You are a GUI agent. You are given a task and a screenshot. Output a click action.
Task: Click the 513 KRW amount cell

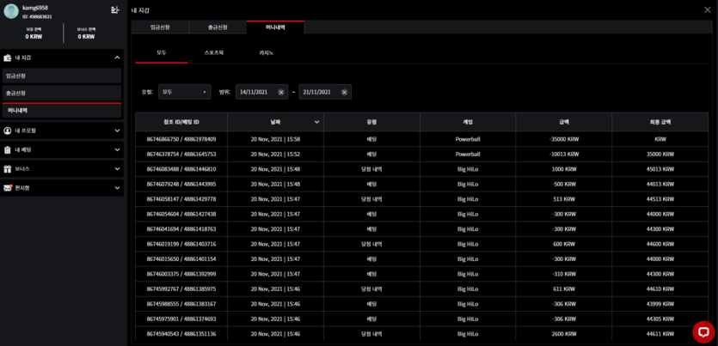[564, 199]
